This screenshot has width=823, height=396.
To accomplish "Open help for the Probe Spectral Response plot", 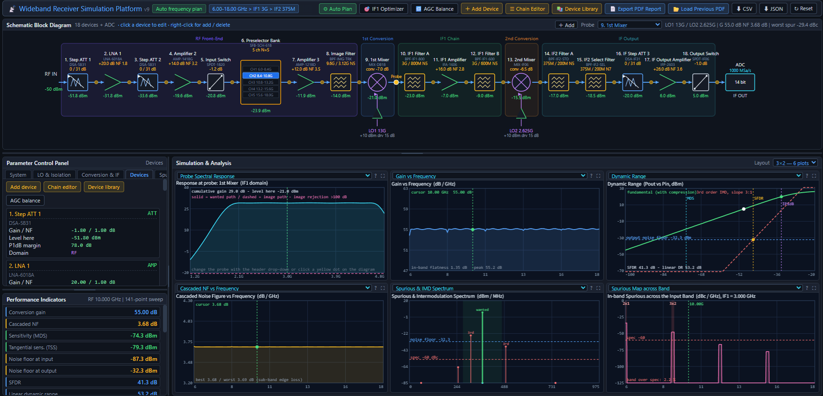I will [376, 176].
